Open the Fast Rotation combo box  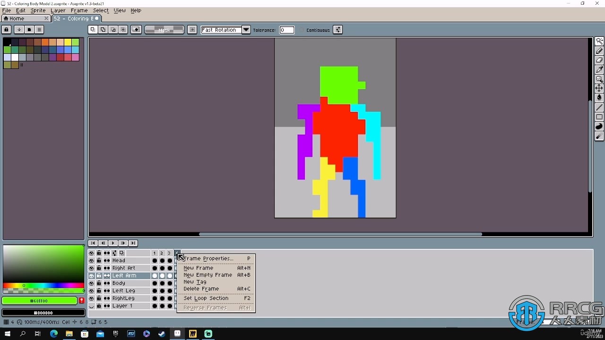pos(225,30)
